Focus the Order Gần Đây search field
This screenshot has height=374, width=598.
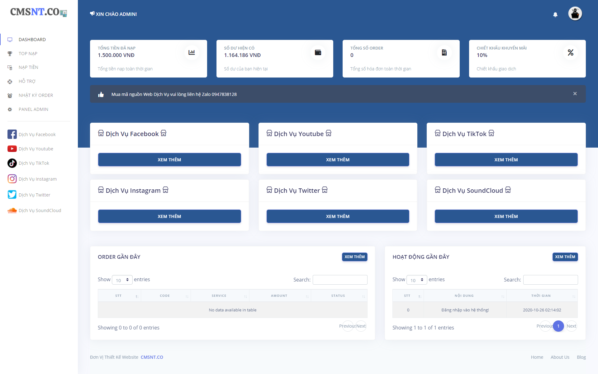click(340, 280)
